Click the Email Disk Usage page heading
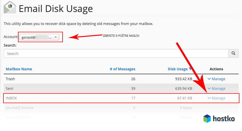 pos(56,9)
